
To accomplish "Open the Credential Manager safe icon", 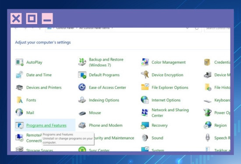I will (x=207, y=62).
